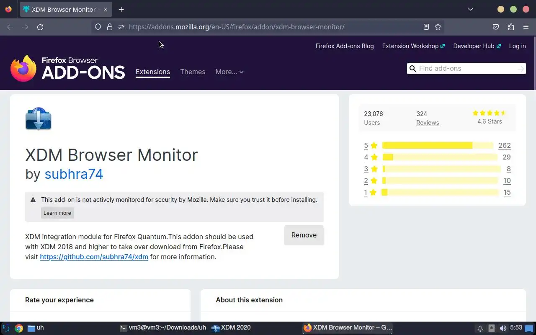Click the browser back arrow
The height and width of the screenshot is (335, 536).
pos(10,27)
